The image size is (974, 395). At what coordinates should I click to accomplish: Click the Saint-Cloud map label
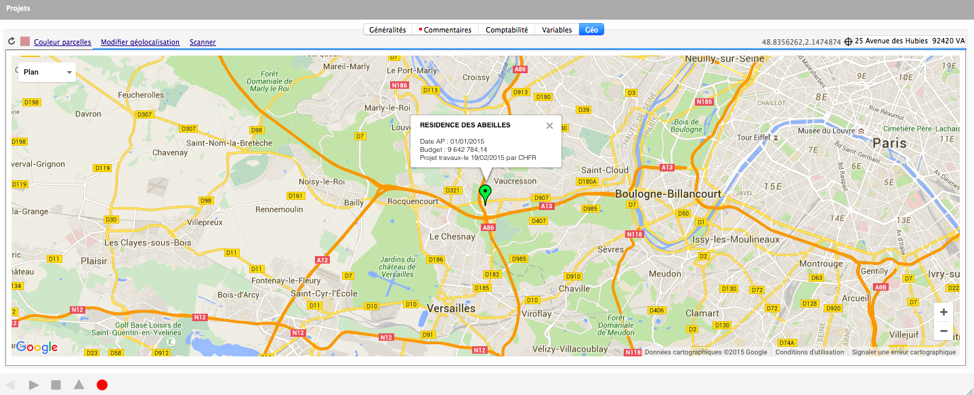click(605, 169)
